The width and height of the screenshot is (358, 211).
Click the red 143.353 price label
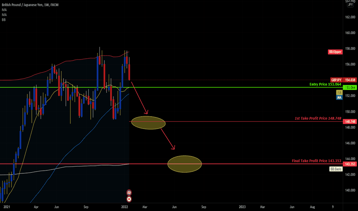(x=350, y=164)
